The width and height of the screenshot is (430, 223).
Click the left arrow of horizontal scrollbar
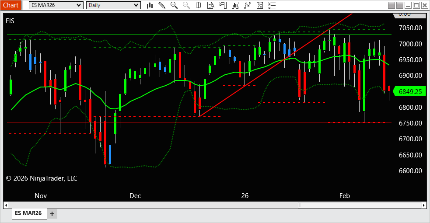pos(6,205)
